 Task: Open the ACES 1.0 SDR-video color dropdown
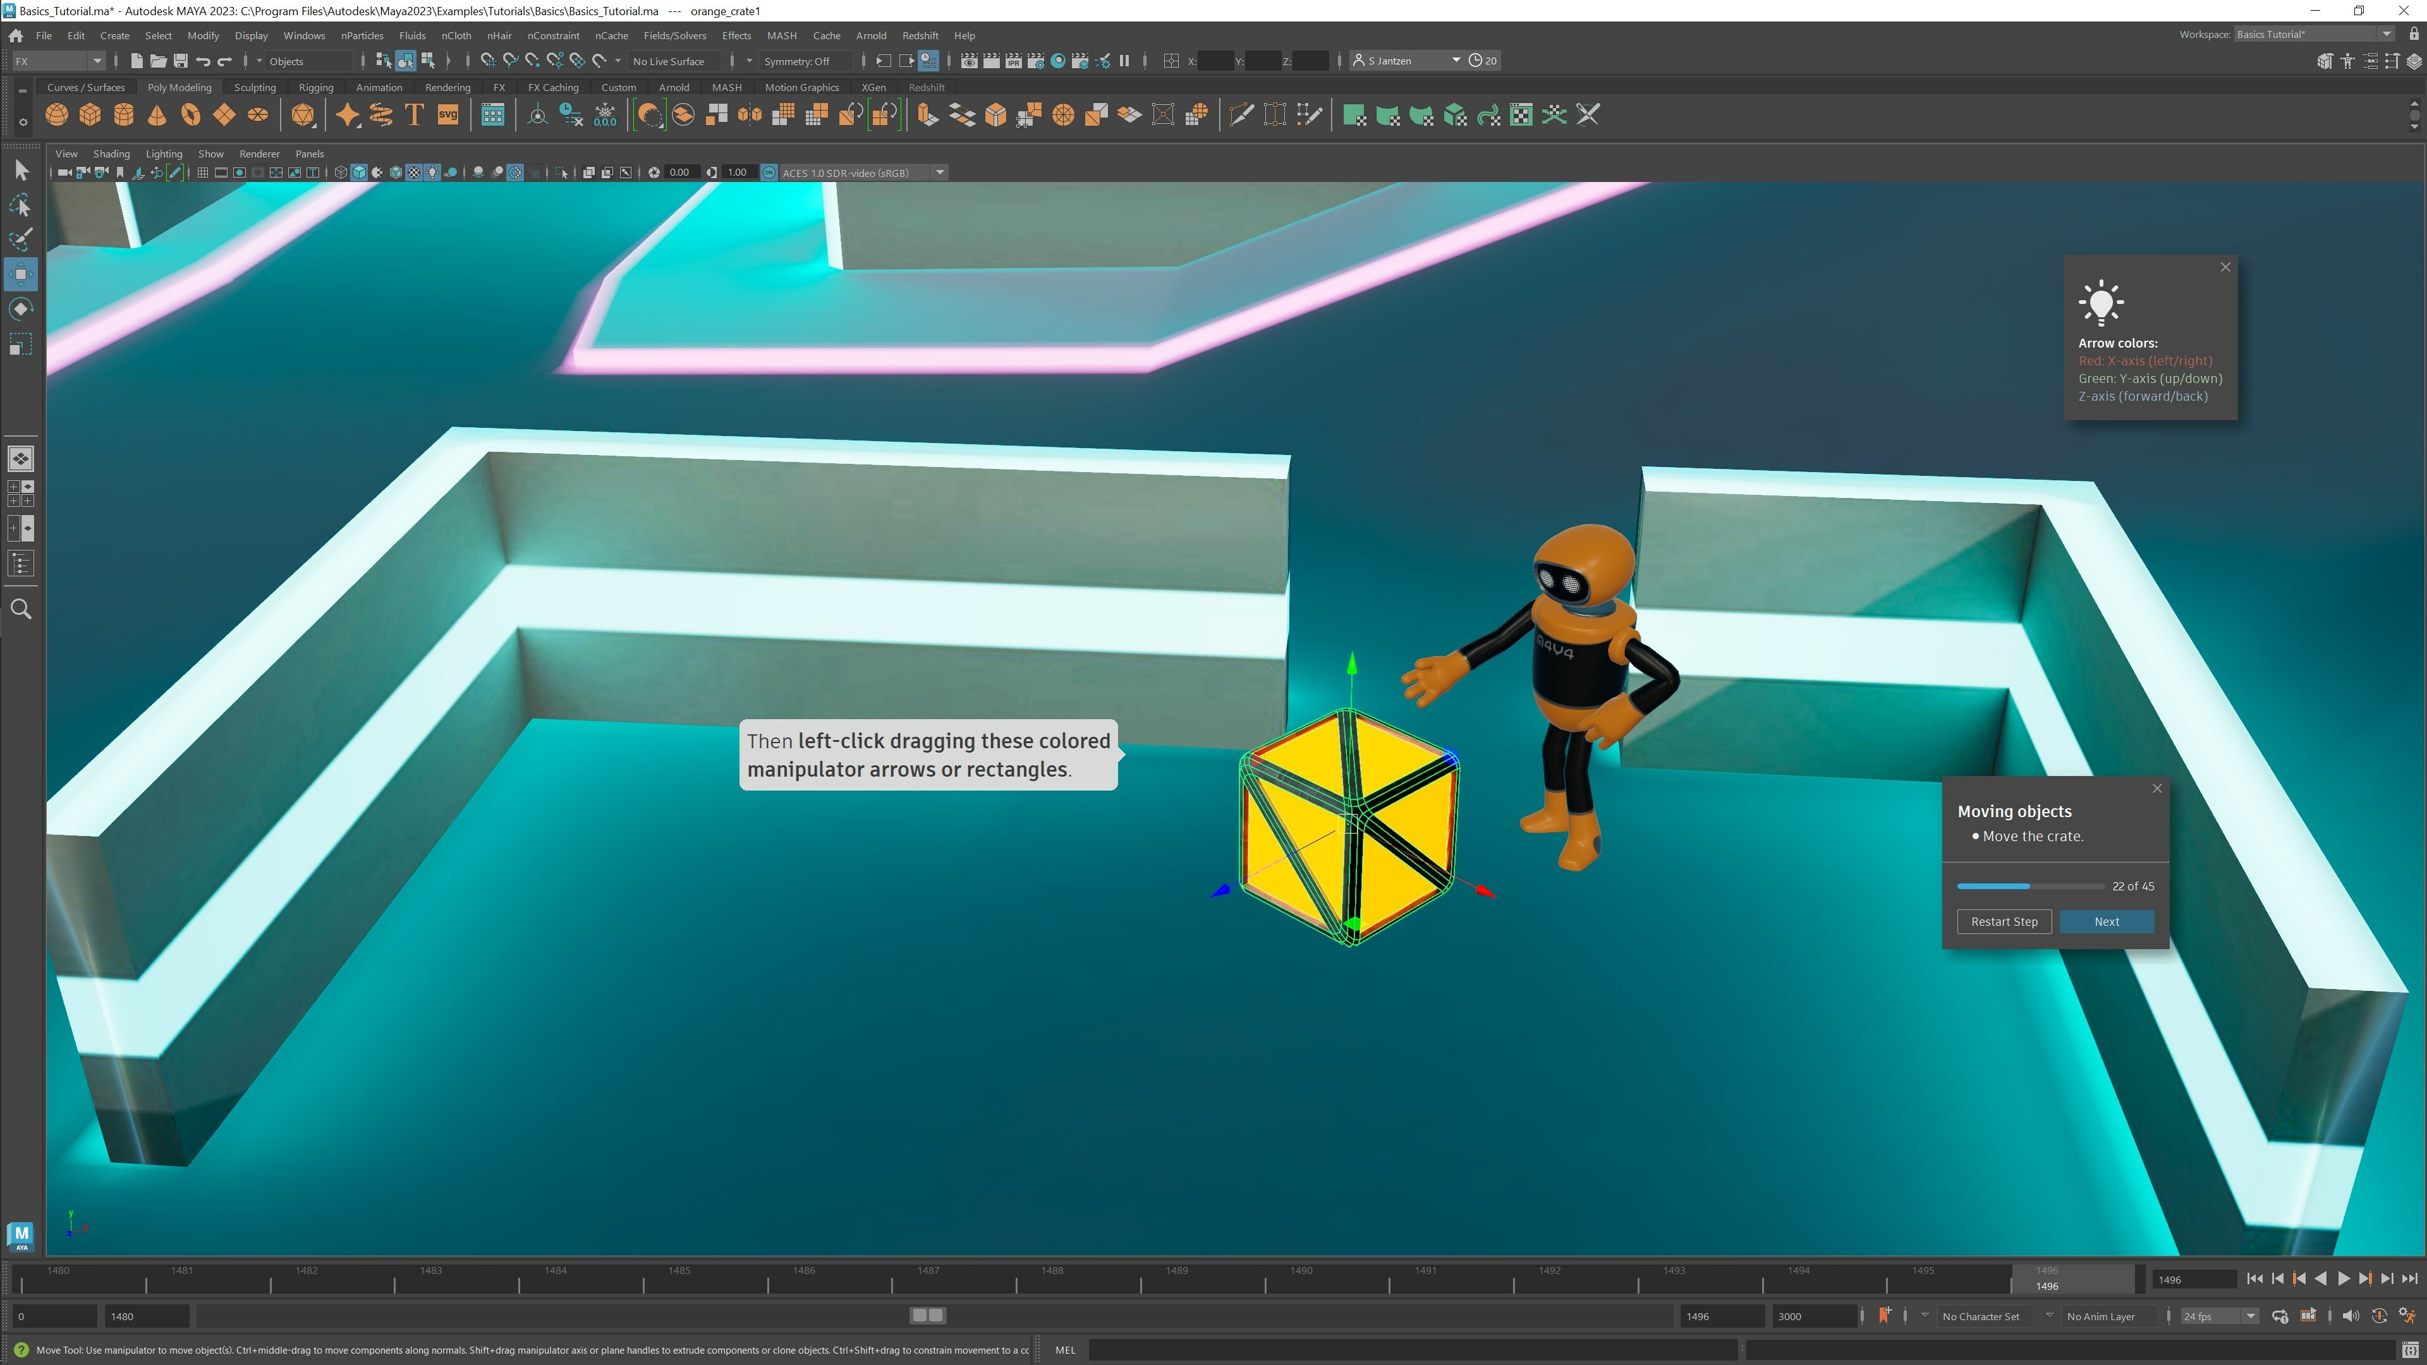[x=939, y=173]
